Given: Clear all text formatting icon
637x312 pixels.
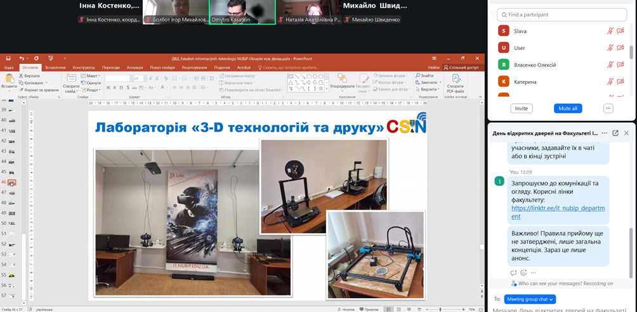Looking at the screenshot, I should [x=167, y=78].
